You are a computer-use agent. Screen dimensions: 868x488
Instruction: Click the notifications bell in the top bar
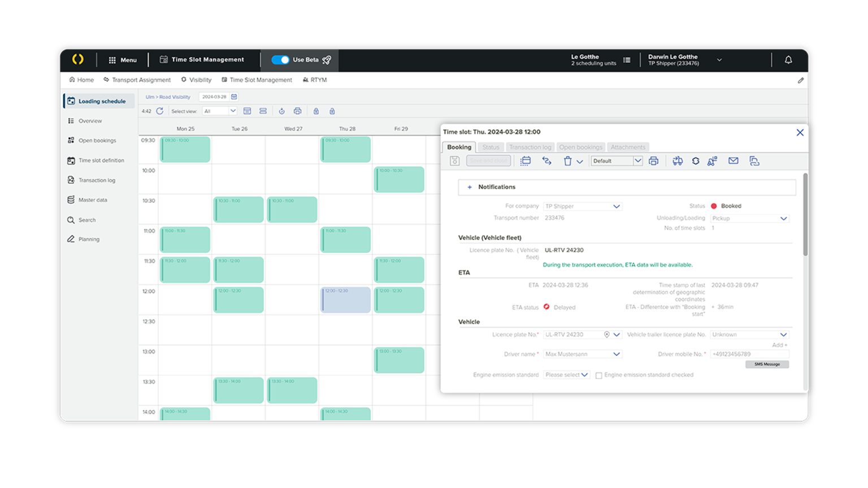(788, 59)
